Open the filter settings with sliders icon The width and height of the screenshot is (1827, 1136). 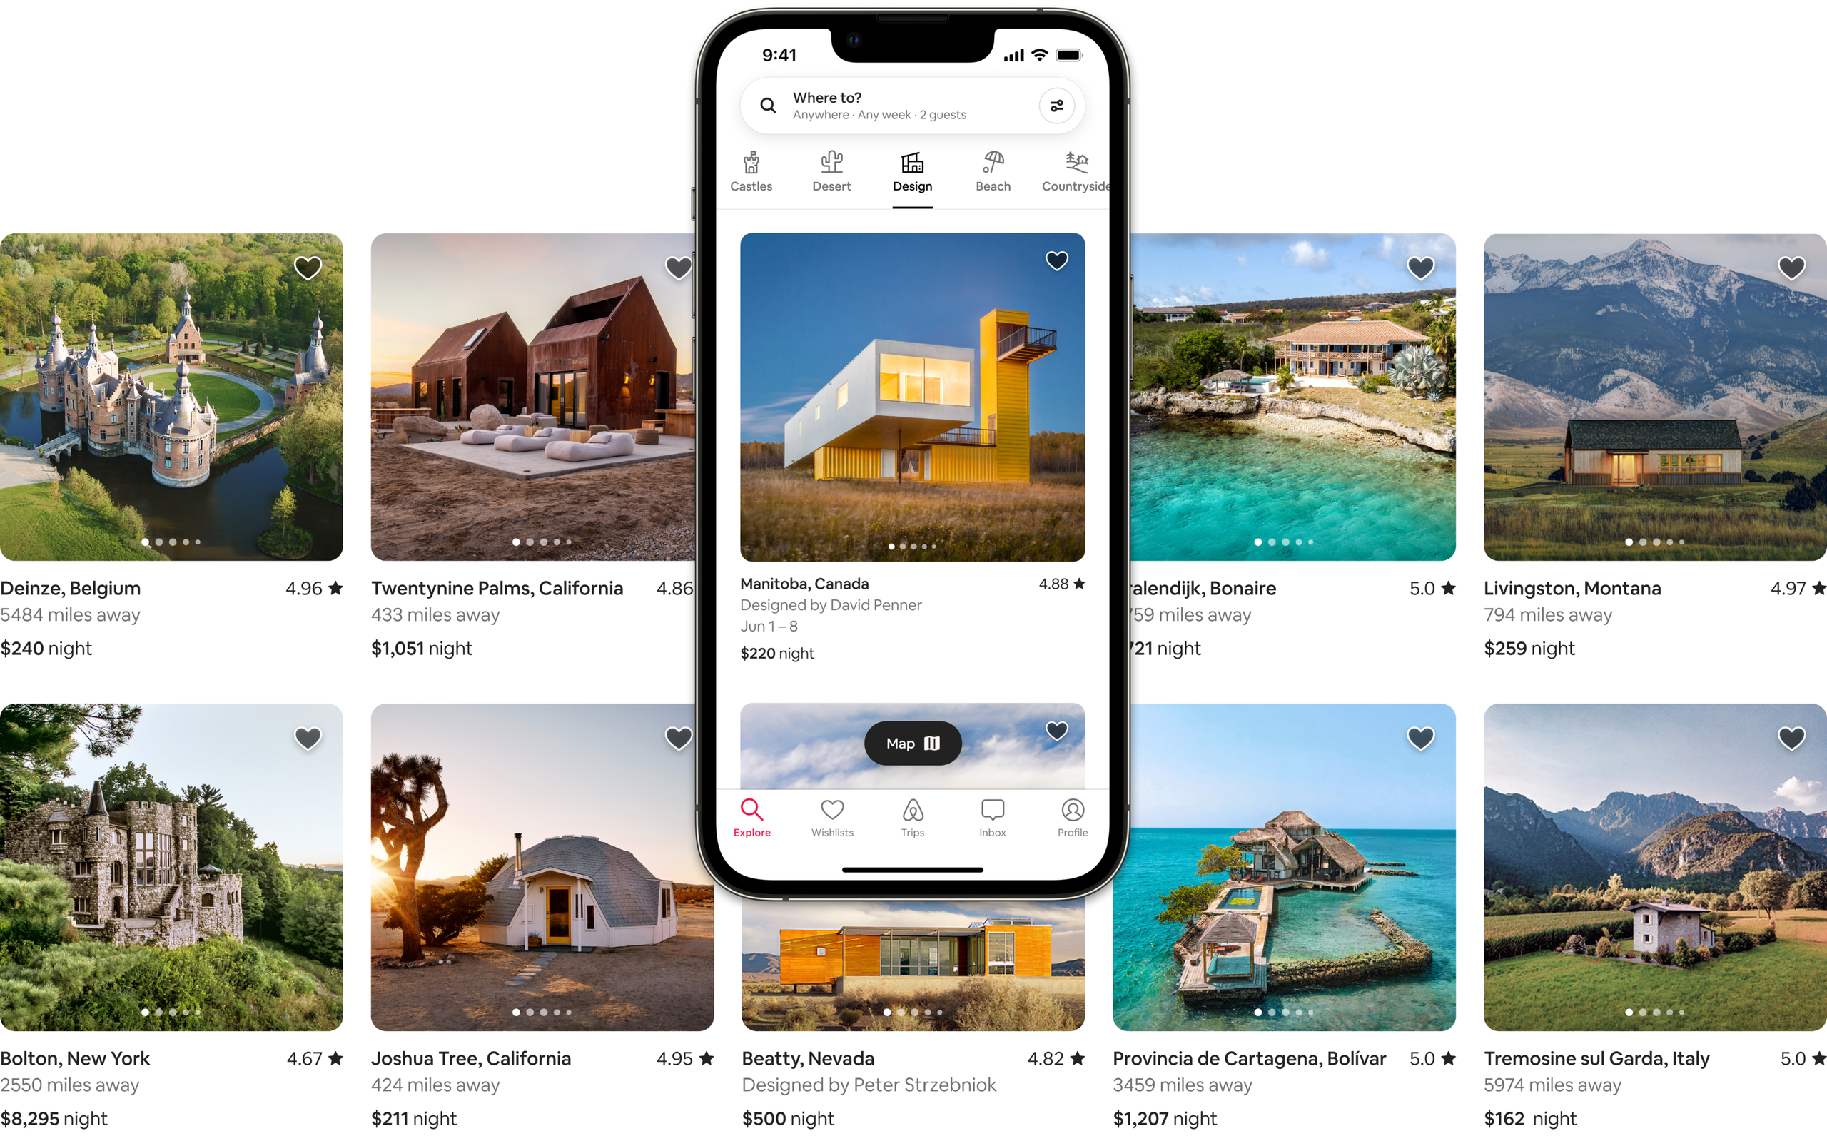(1058, 105)
